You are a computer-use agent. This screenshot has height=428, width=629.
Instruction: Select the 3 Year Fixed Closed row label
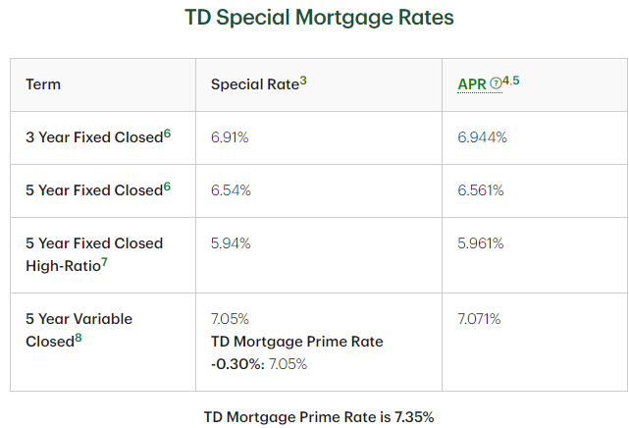pyautogui.click(x=93, y=137)
